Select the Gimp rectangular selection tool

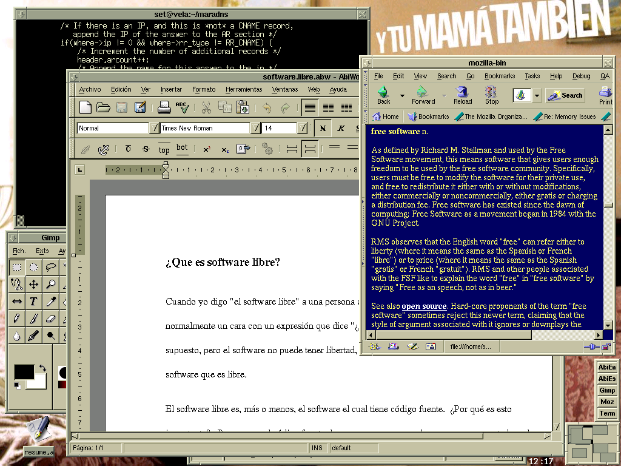[17, 267]
